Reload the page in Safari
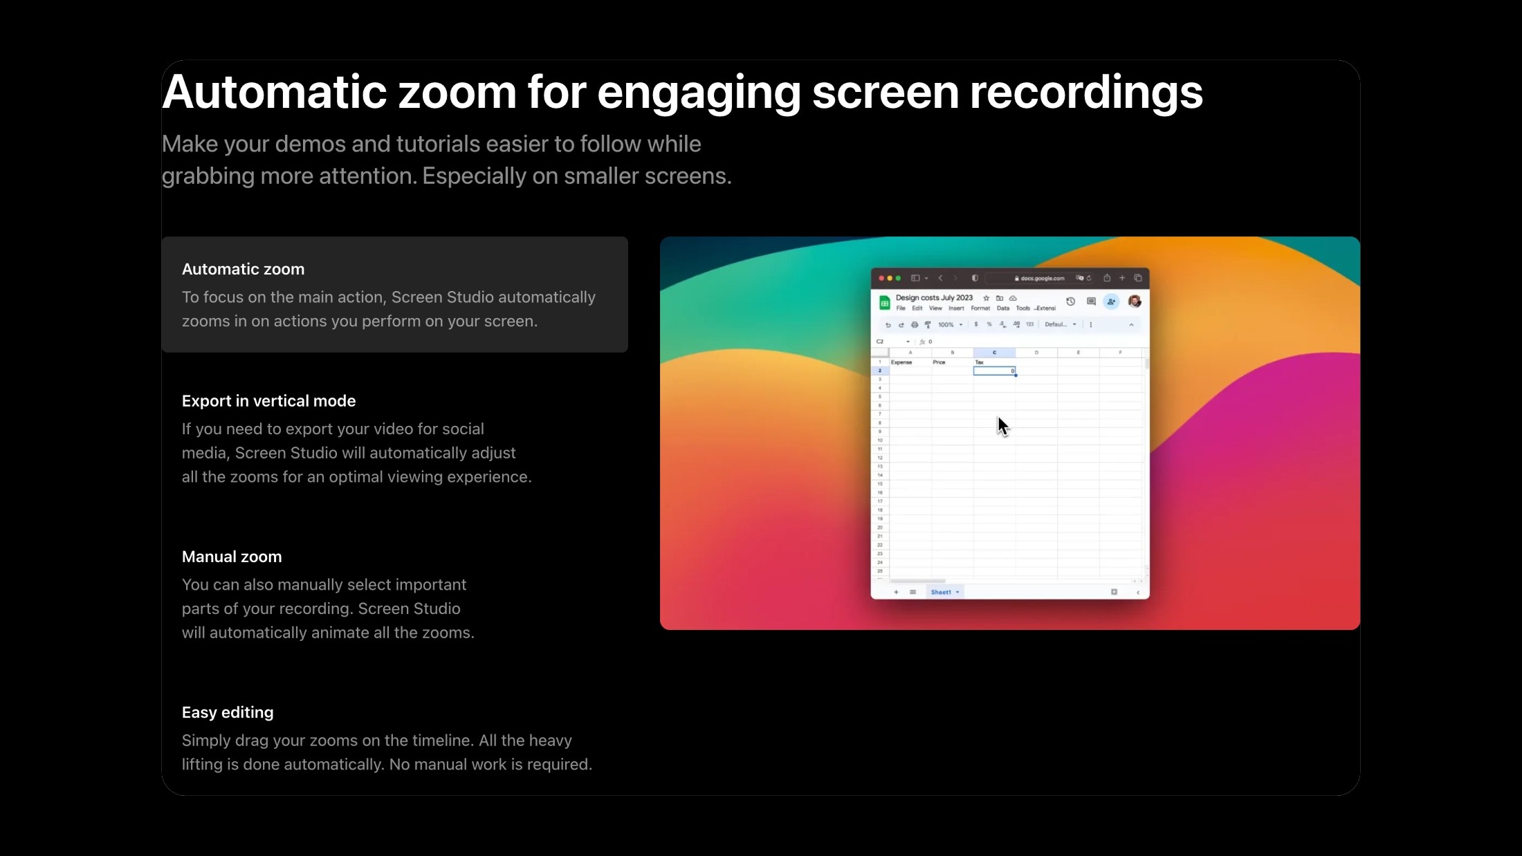The image size is (1522, 856). click(x=1089, y=278)
